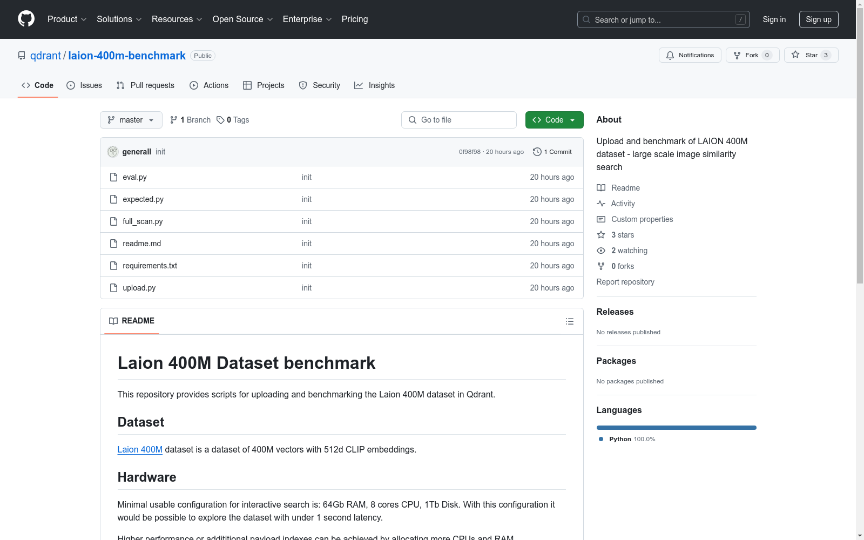Click the Python language color dot
Image resolution: width=864 pixels, height=540 pixels.
[x=601, y=439]
